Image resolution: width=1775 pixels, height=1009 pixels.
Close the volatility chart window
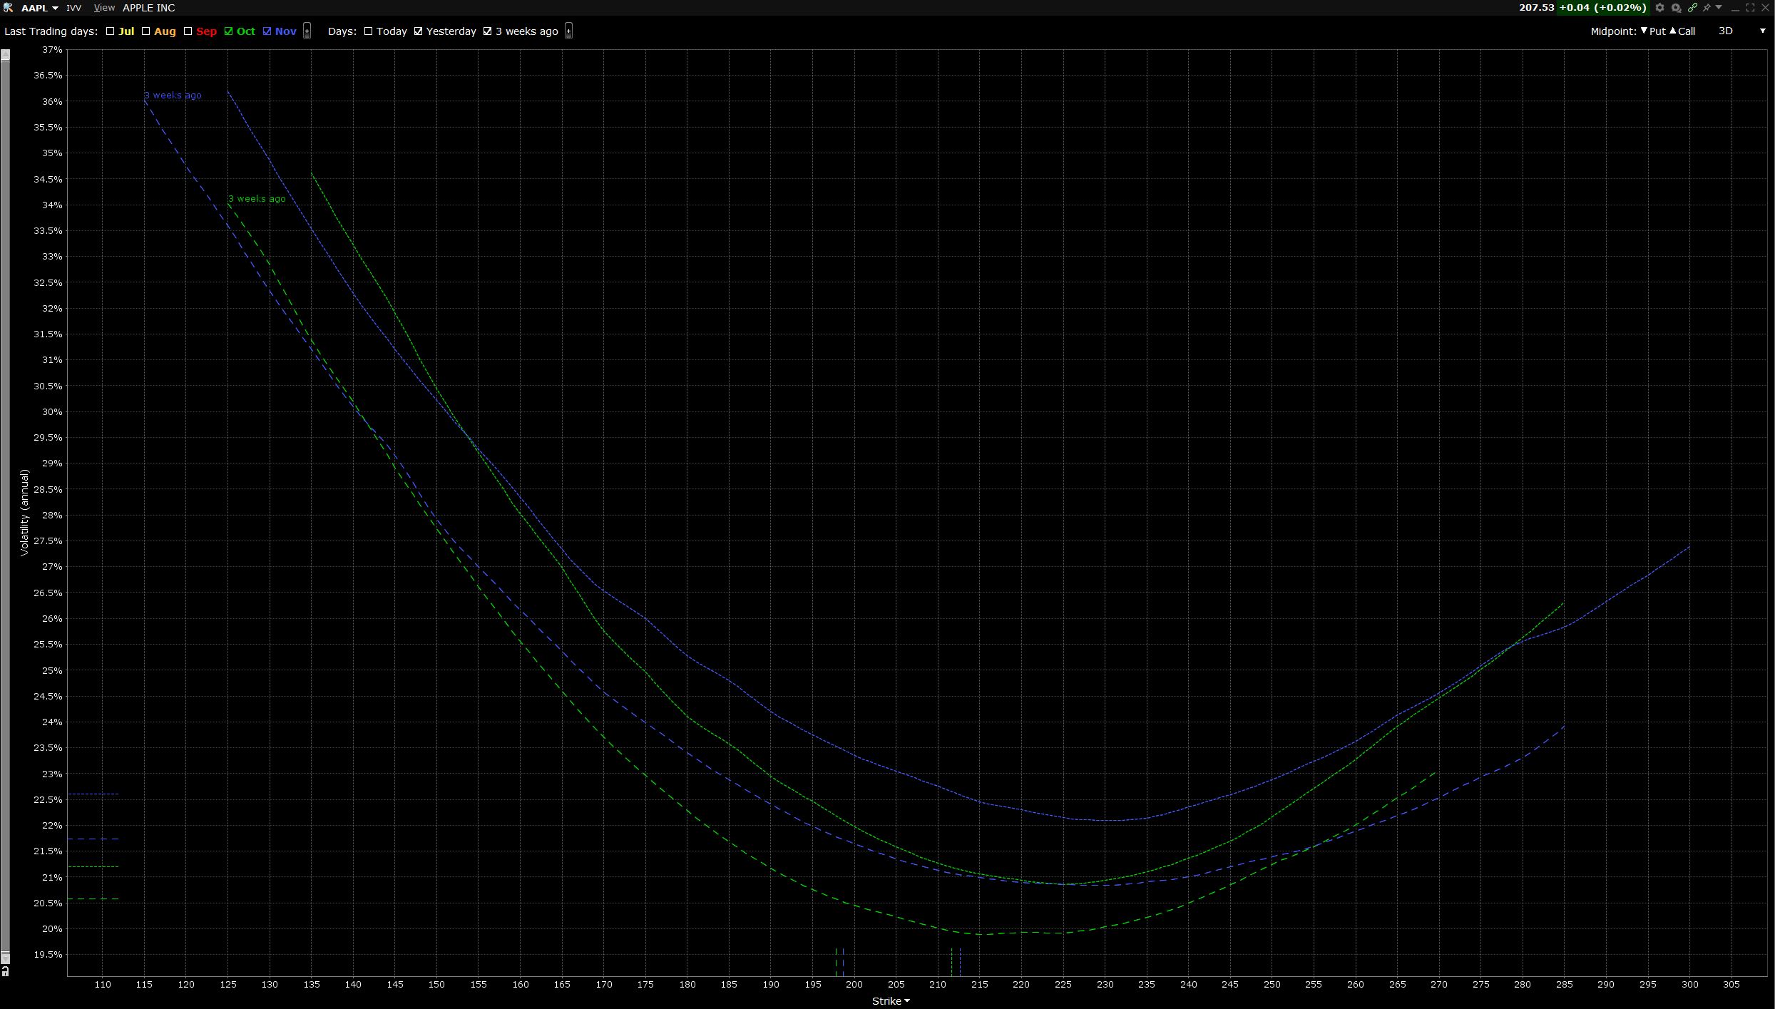(1766, 8)
